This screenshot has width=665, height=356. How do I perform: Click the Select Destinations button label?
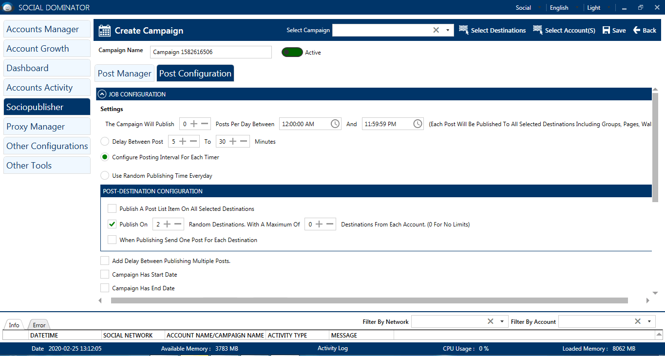498,30
